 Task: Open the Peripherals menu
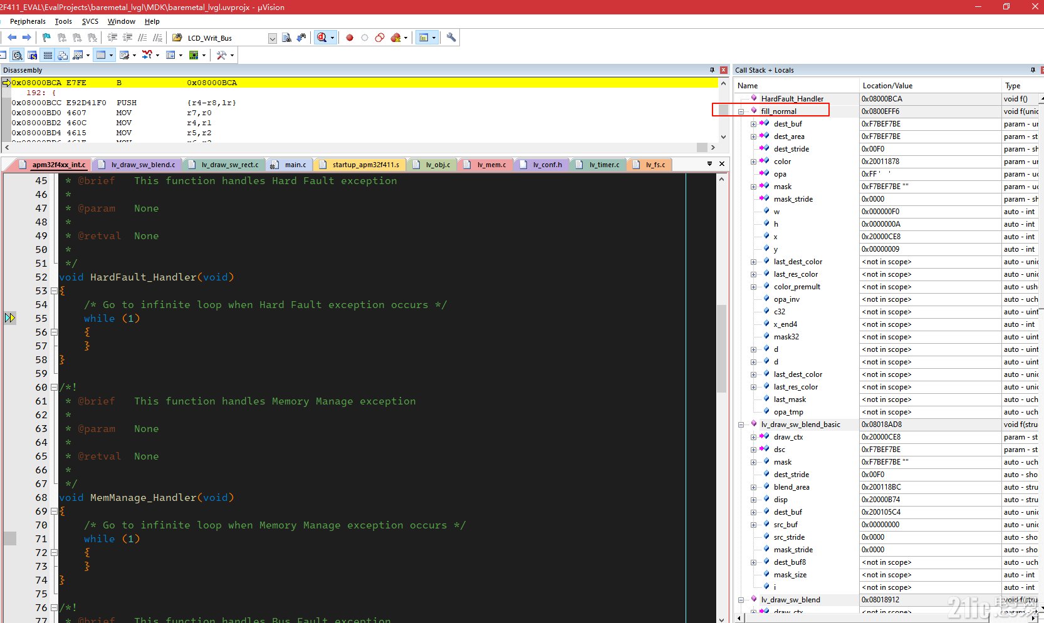click(28, 21)
